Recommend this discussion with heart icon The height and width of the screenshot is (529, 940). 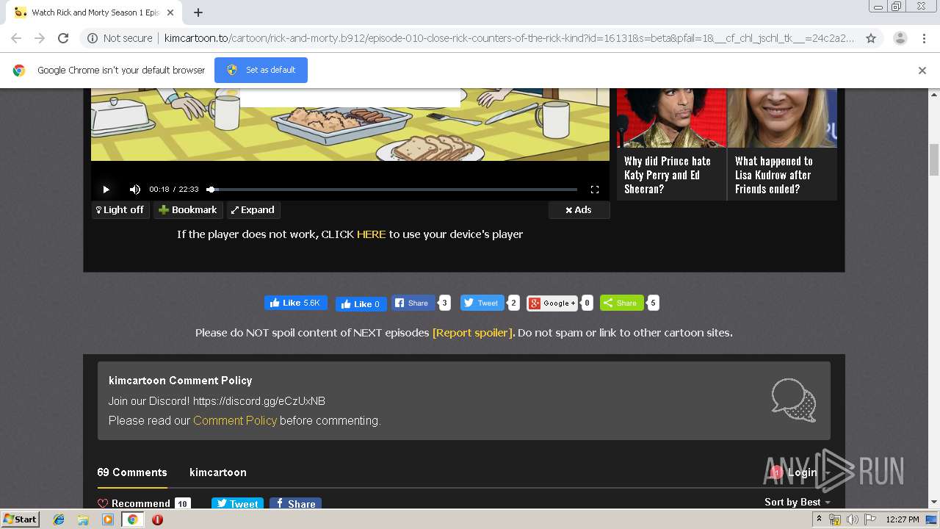pyautogui.click(x=144, y=504)
